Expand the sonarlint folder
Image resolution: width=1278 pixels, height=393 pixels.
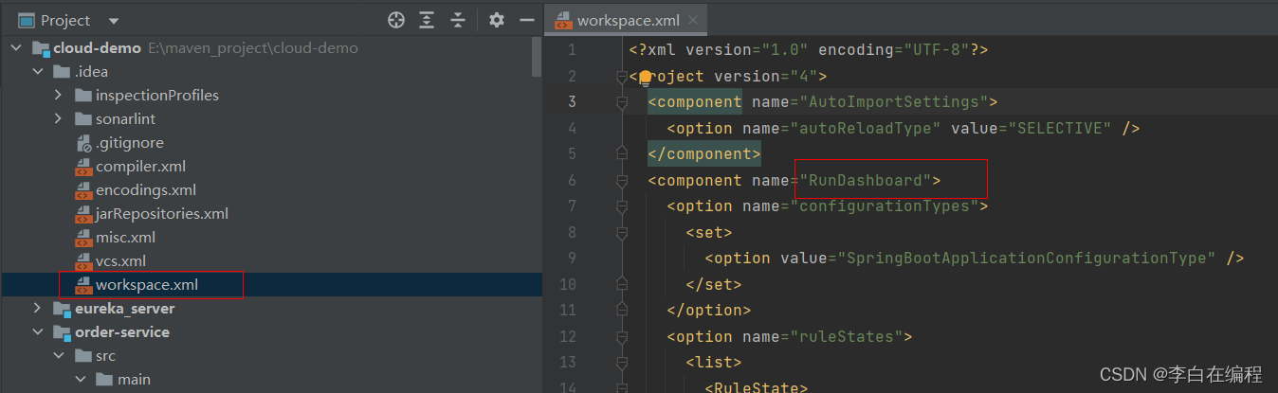point(58,118)
